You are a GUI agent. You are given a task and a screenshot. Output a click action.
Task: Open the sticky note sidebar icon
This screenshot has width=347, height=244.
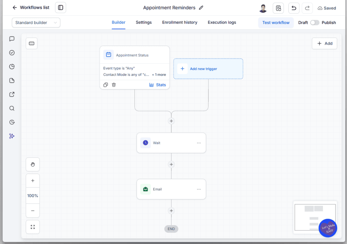pos(12,81)
